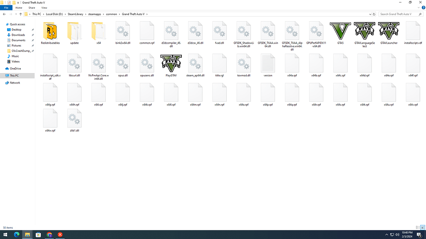Open the taskbar clock and date
Image resolution: width=426 pixels, height=239 pixels.
pyautogui.click(x=407, y=235)
